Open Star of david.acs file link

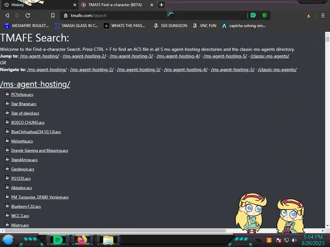tap(25, 113)
